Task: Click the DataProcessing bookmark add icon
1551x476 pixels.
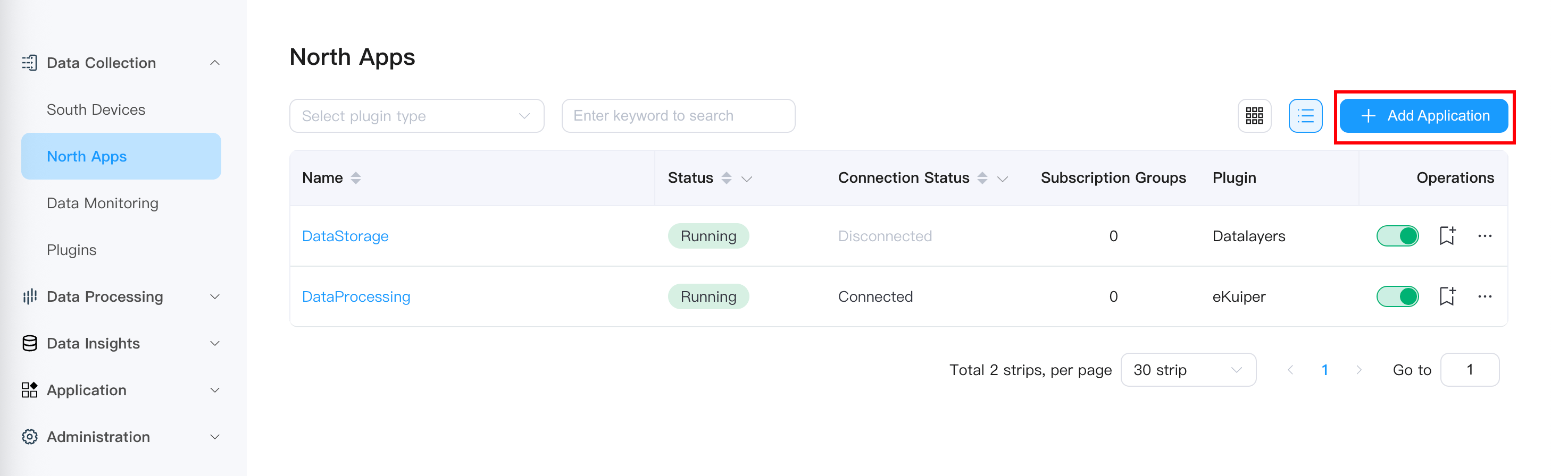Action: click(x=1447, y=296)
